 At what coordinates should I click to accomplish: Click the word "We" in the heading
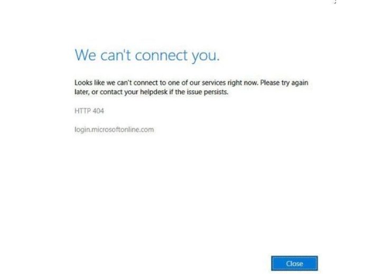85,55
